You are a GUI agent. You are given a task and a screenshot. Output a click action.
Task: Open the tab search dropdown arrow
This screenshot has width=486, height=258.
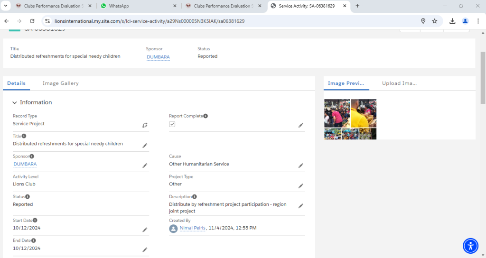pos(6,6)
